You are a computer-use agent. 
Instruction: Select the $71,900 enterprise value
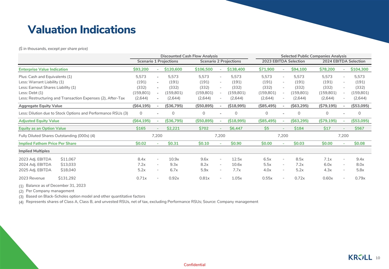tap(266, 69)
